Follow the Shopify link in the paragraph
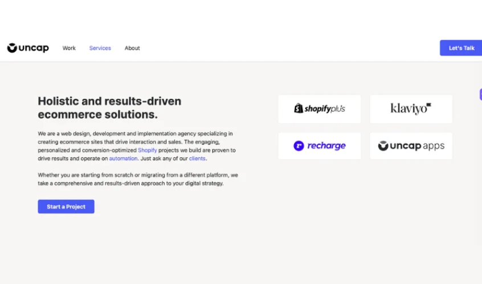This screenshot has width=482, height=284. click(x=147, y=151)
